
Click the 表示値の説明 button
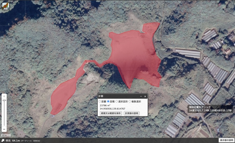[227, 140]
